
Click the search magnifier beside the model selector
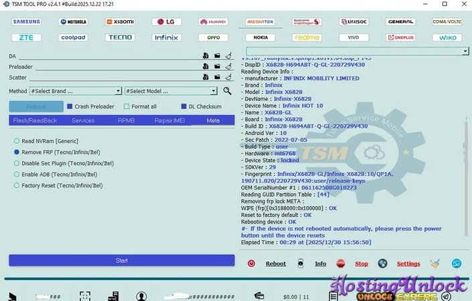pyautogui.click(x=228, y=91)
